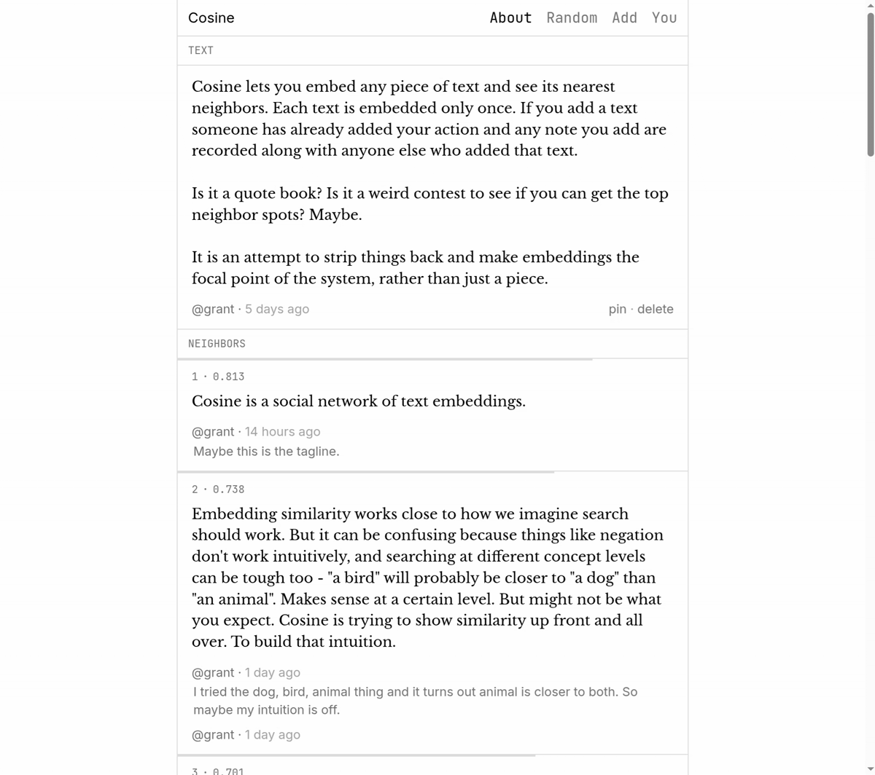Click the "2 · 0.738" rank score
The height and width of the screenshot is (775, 875).
218,489
